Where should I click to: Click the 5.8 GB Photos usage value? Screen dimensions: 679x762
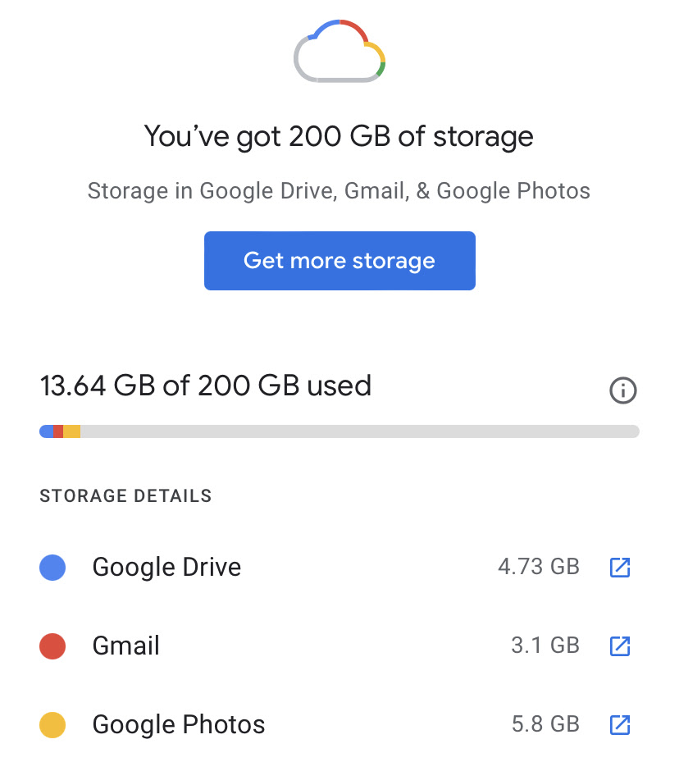pos(545,724)
